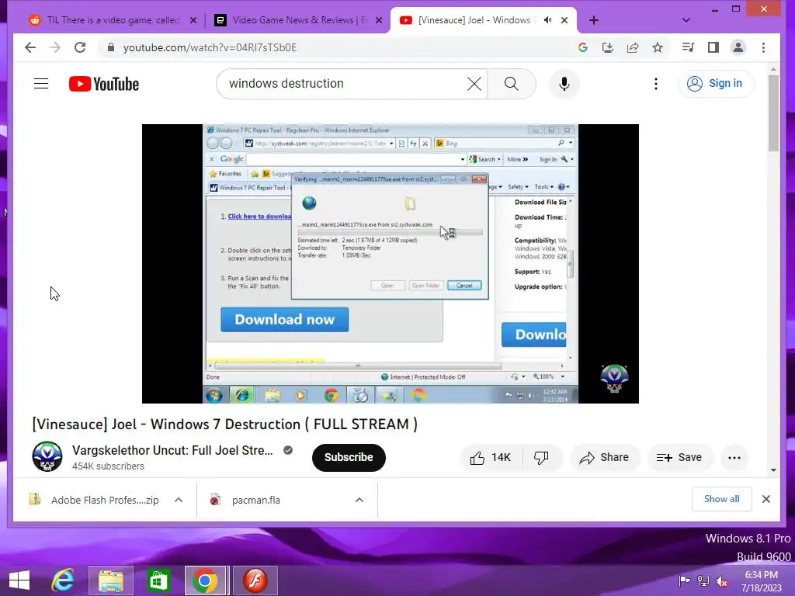The width and height of the screenshot is (795, 596).
Task: Bookmark this tab with the star icon
Action: coord(658,47)
